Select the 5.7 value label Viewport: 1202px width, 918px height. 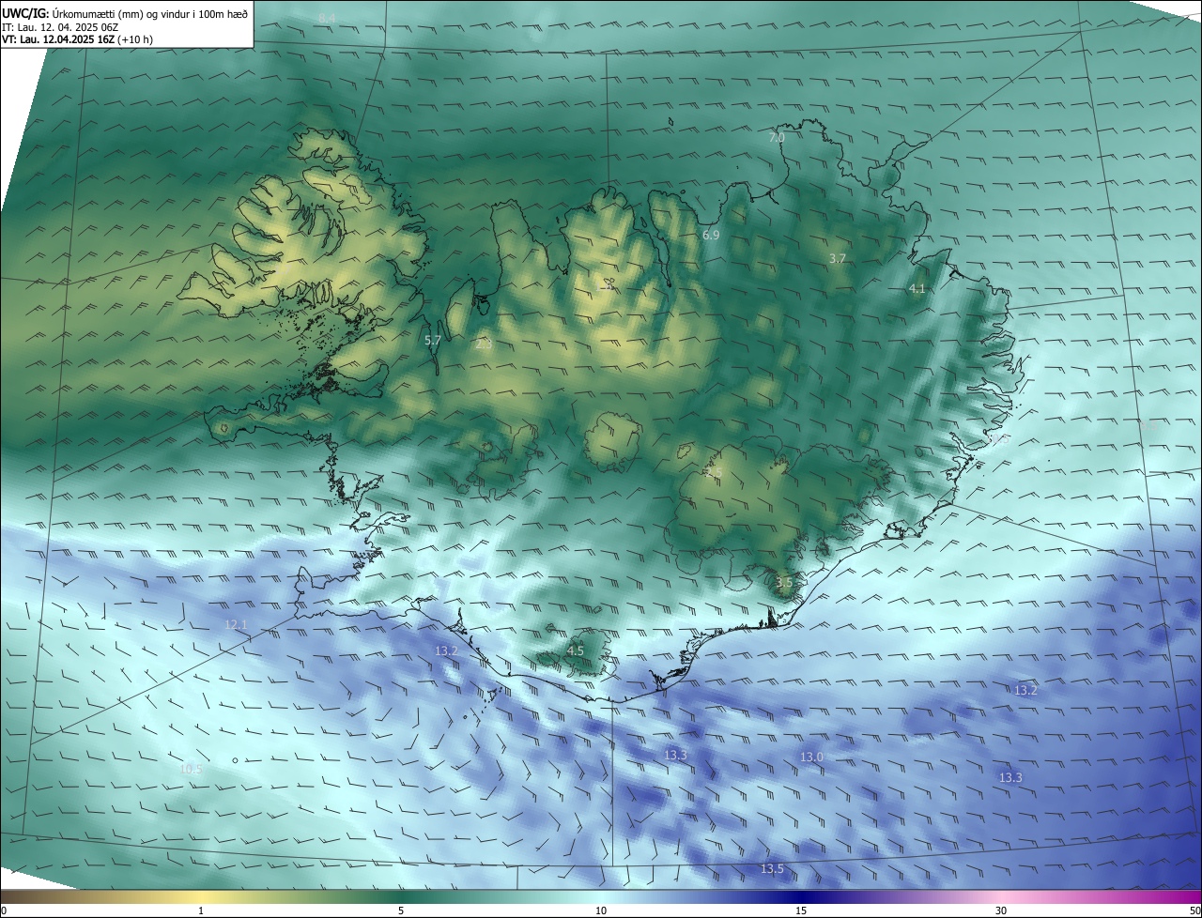pos(433,340)
